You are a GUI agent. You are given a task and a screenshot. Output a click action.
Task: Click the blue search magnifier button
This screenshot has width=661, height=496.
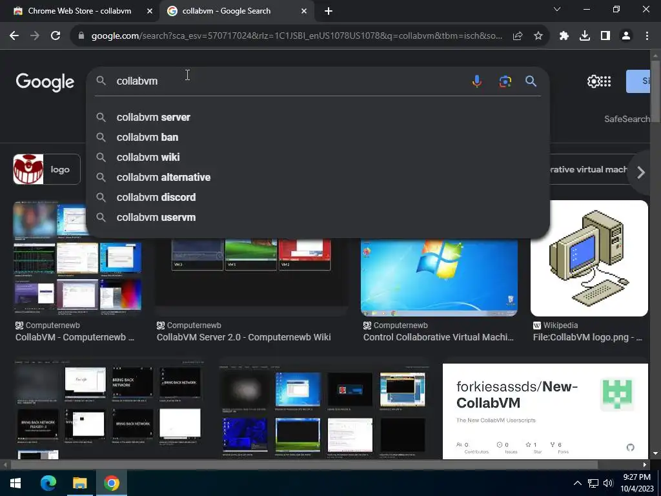point(531,81)
